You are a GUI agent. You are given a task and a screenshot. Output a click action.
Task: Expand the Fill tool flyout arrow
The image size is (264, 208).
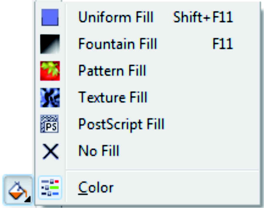coord(28,199)
